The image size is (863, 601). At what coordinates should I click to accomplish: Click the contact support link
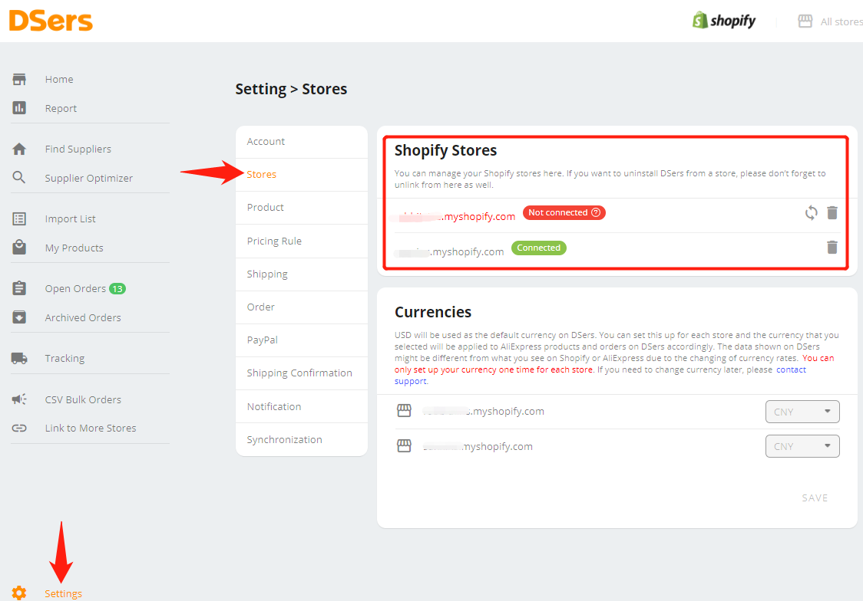click(x=600, y=375)
